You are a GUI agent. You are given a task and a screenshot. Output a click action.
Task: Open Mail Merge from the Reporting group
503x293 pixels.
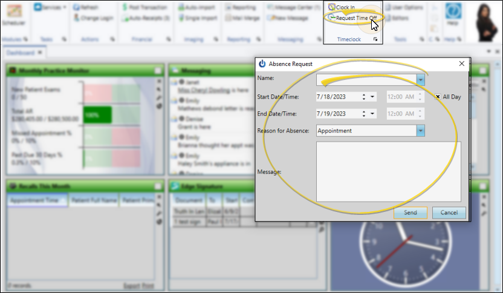pos(241,18)
